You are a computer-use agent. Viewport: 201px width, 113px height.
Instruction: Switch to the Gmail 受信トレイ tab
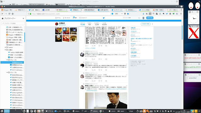tap(62, 10)
